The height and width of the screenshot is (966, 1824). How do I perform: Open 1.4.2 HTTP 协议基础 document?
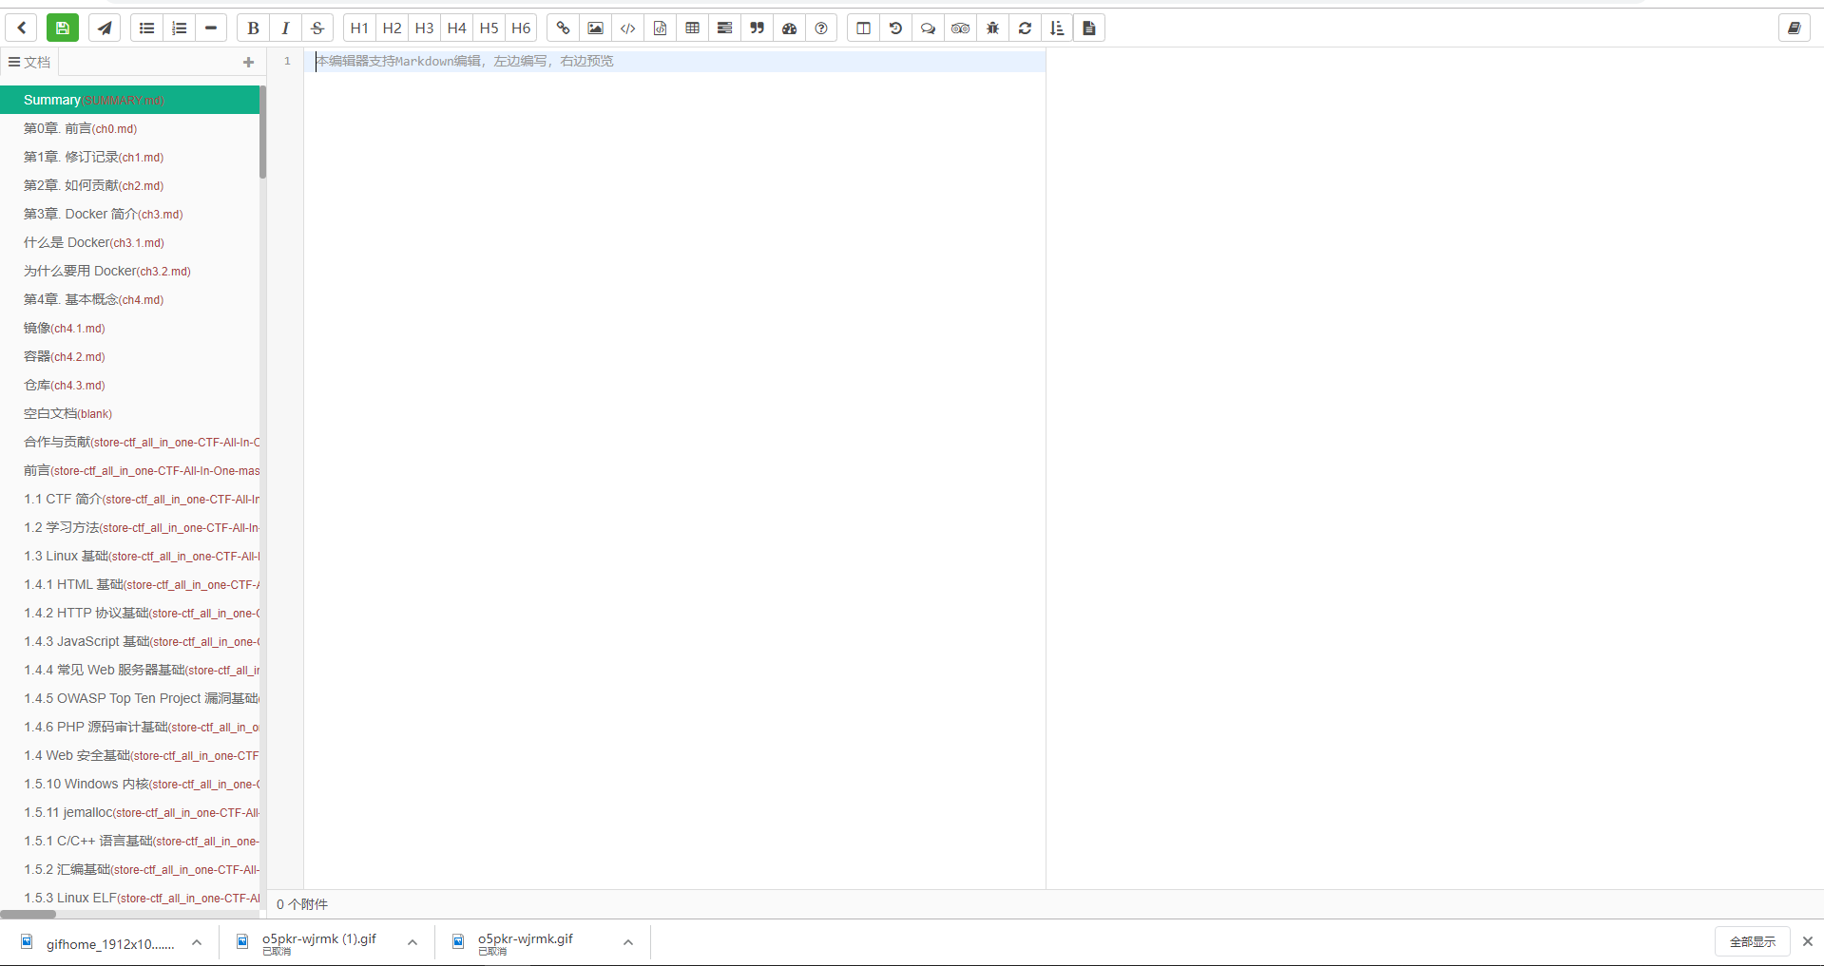(129, 613)
